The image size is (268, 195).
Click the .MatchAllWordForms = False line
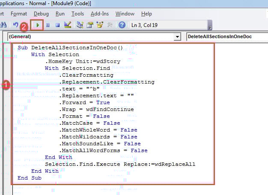coord(103,150)
